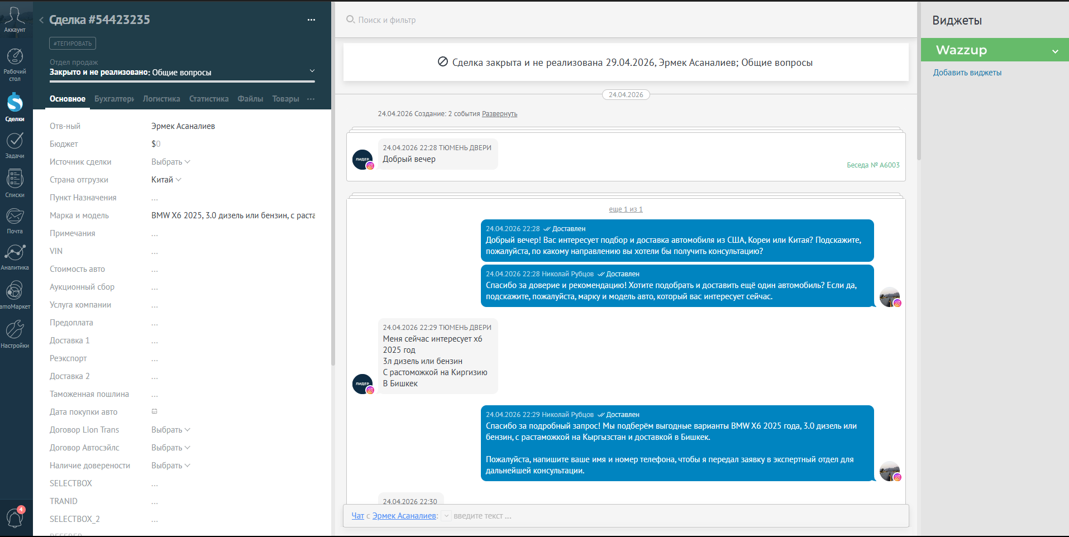Click the ТЮМЕНЬ ДВЕРИ avatar by Добрый вечер message
Screen dimensions: 1069x537
coord(363,160)
